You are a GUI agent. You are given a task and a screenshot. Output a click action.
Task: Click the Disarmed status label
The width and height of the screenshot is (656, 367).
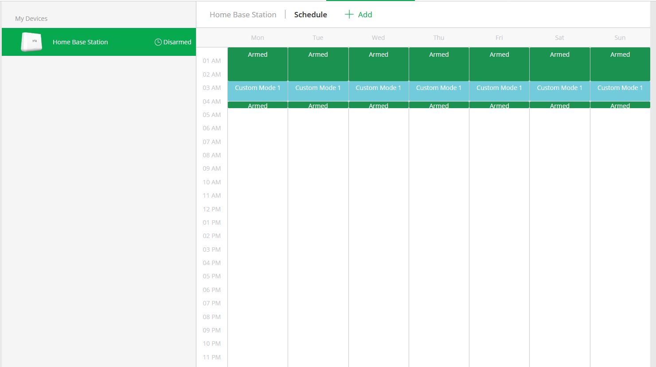pos(176,42)
